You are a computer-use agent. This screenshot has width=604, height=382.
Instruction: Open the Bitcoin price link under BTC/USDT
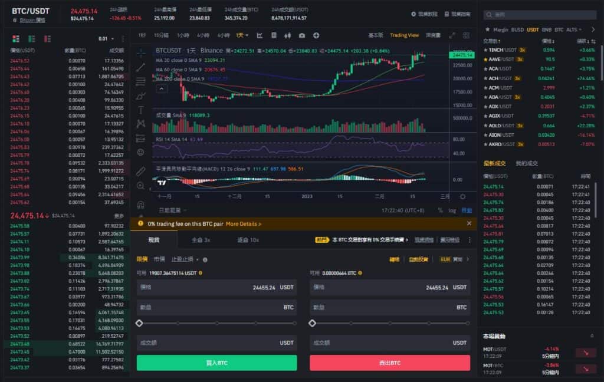32,20
